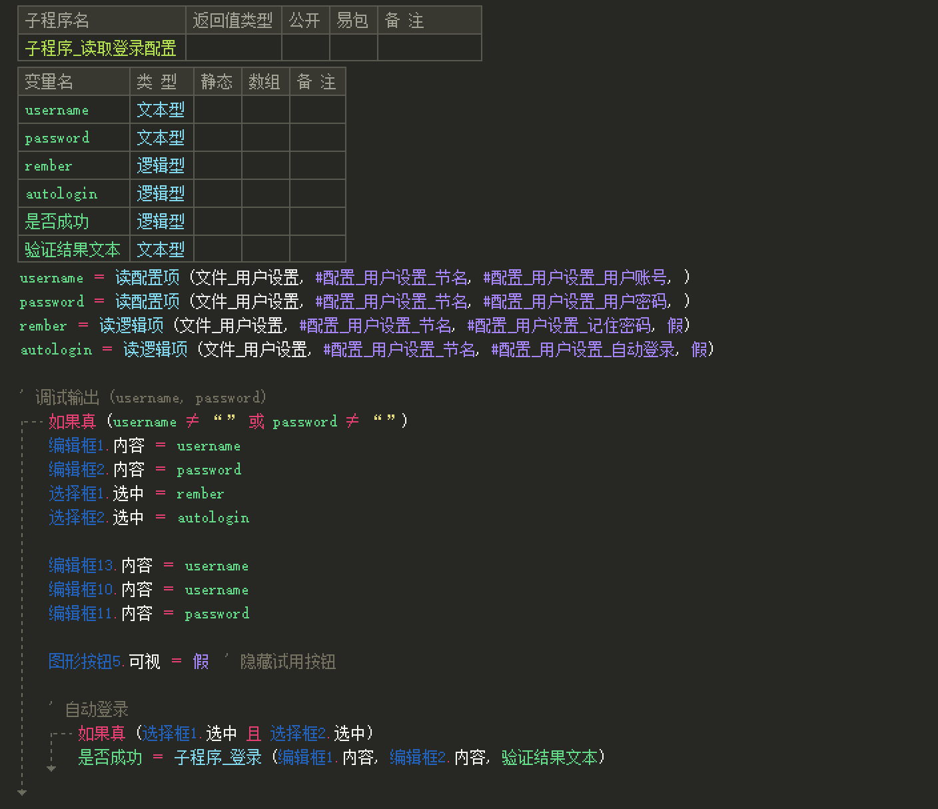938x809 pixels.
Task: Click the 子程序名 header cell
Action: tap(102, 21)
